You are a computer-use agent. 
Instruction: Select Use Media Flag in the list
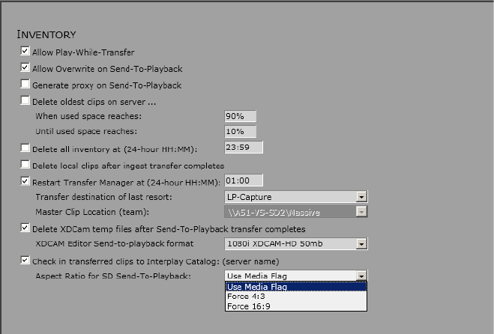click(296, 287)
